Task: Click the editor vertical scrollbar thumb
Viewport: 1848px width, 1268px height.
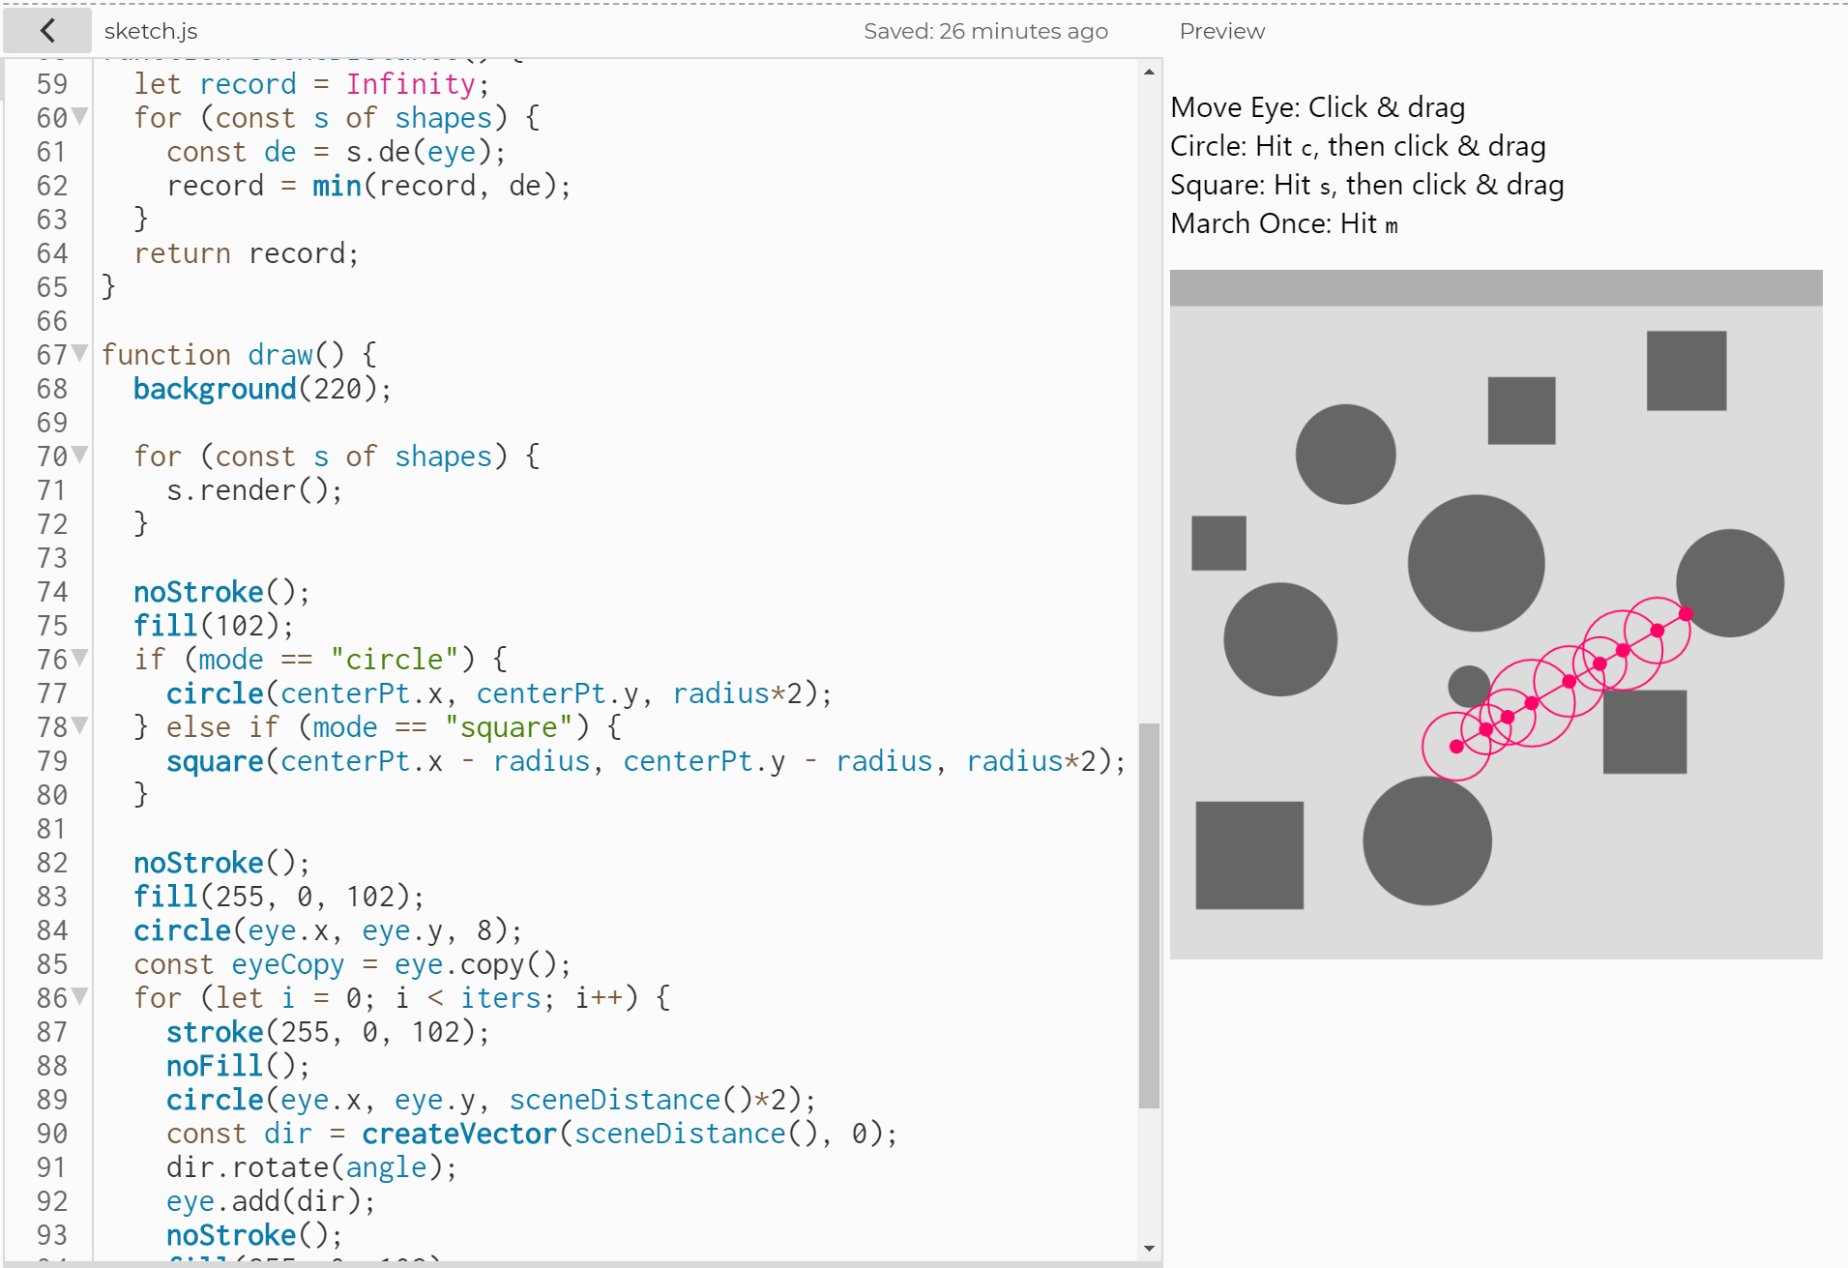Action: coord(1149,914)
